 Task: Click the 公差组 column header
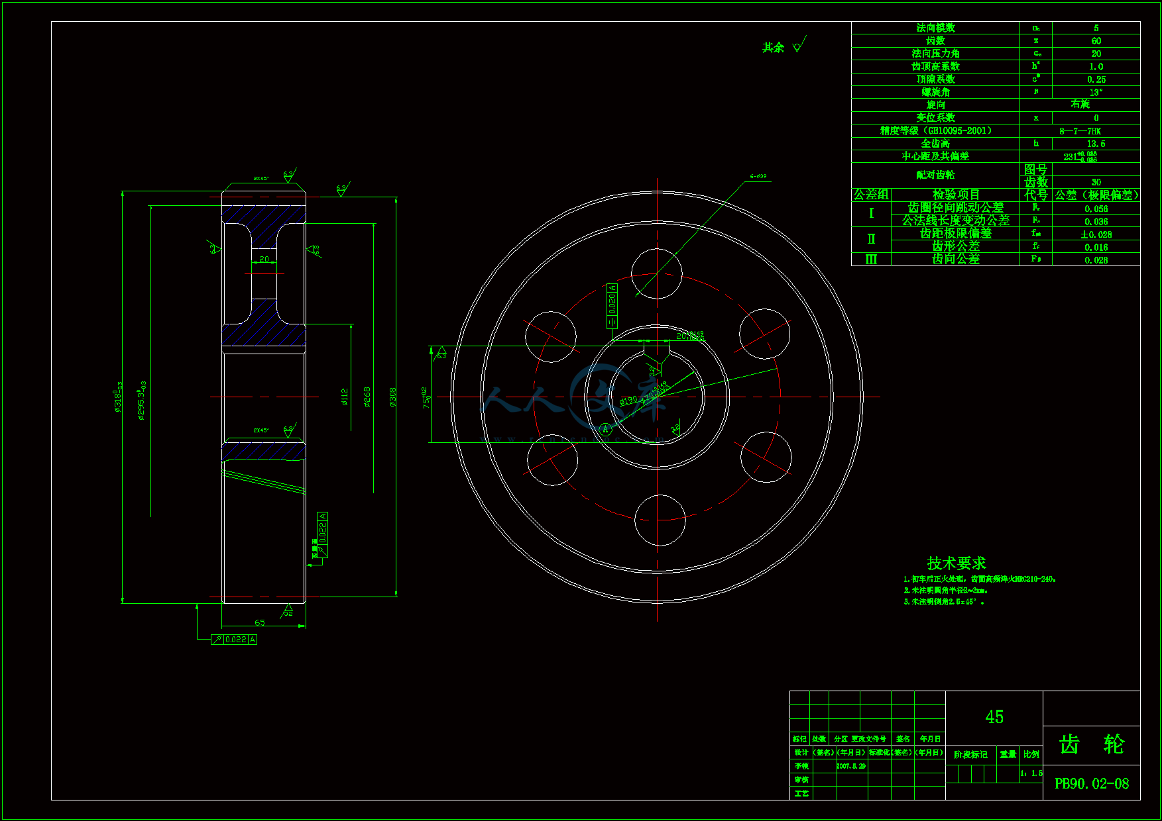point(871,195)
